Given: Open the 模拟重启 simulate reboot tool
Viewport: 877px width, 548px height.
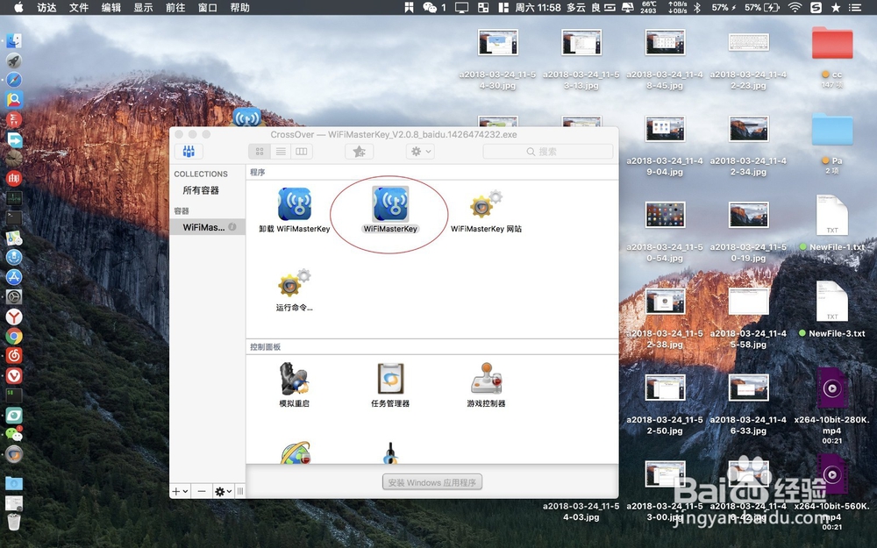Looking at the screenshot, I should 294,379.
